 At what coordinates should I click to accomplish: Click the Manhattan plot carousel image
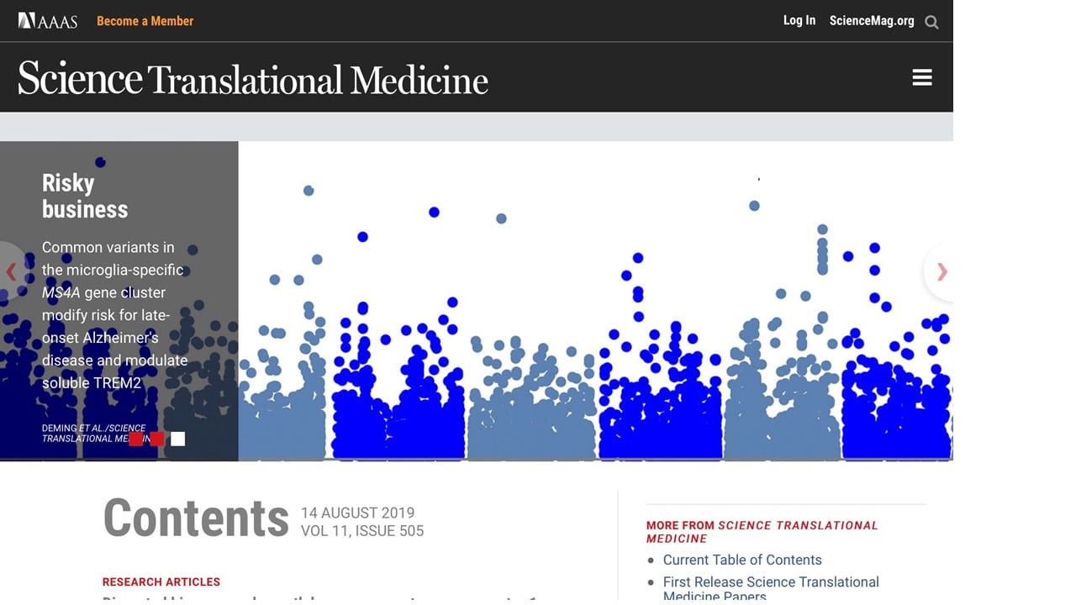[x=595, y=301]
